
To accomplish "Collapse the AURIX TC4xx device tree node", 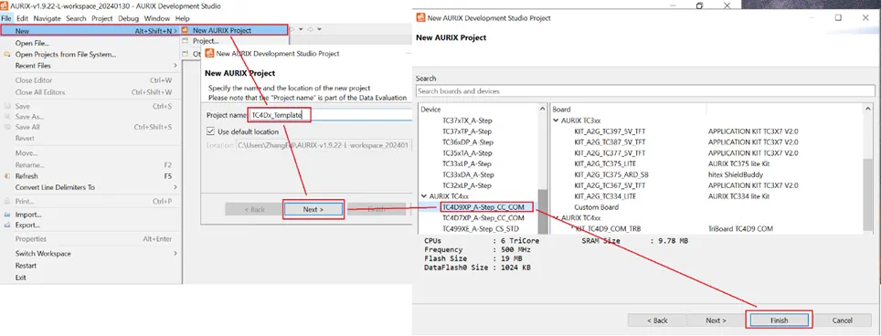I will tap(424, 196).
